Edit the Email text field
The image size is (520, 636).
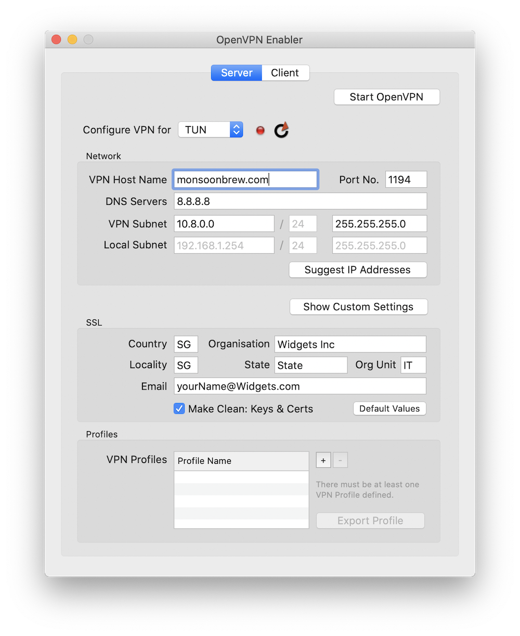click(x=300, y=386)
